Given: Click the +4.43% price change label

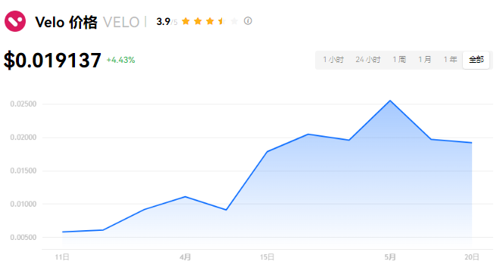Looking at the screenshot, I should pyautogui.click(x=120, y=60).
